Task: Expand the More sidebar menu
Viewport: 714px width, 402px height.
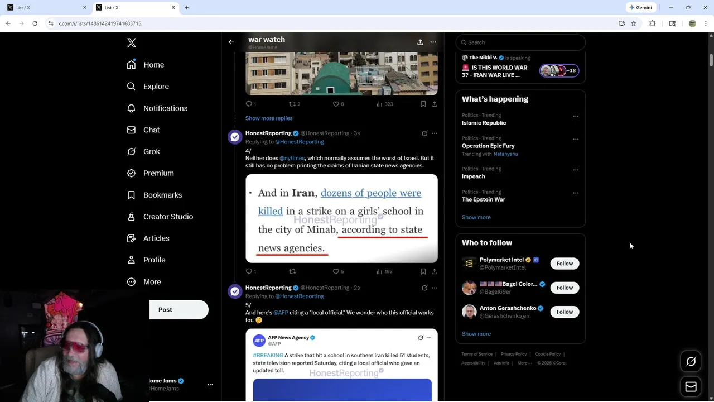Action: point(144,282)
